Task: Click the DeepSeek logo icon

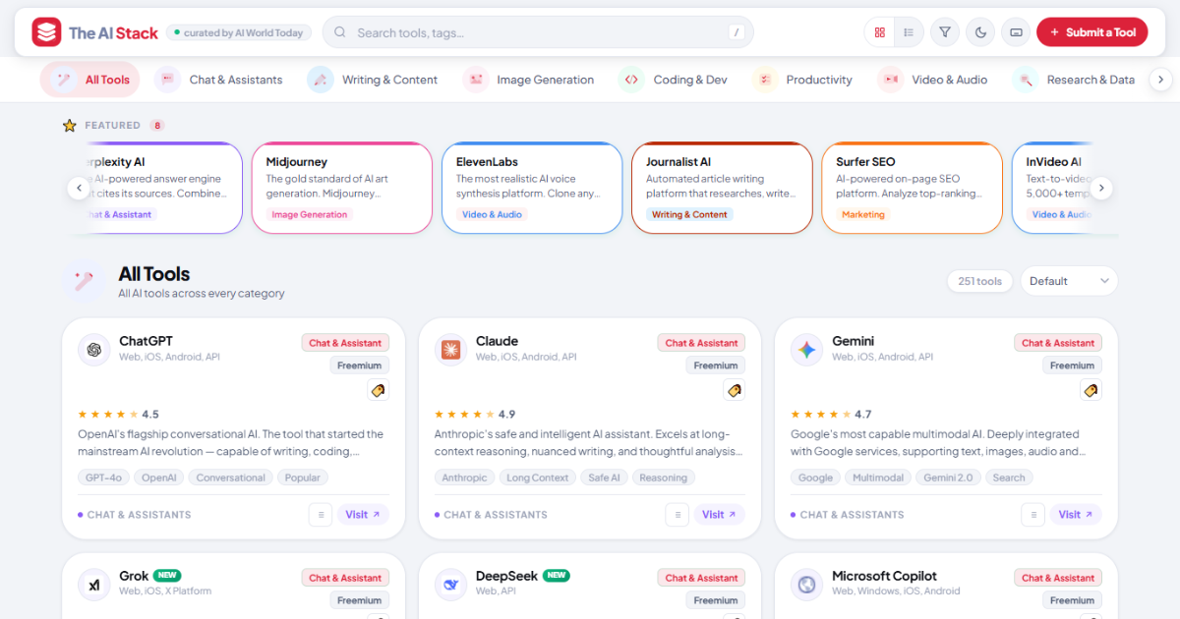Action: (450, 584)
